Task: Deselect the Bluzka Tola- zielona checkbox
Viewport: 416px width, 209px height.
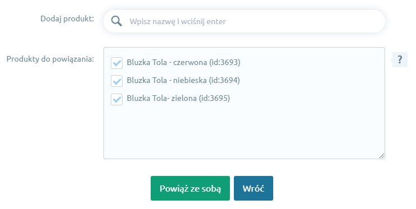Action: (116, 99)
